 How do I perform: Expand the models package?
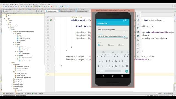tap(14, 42)
